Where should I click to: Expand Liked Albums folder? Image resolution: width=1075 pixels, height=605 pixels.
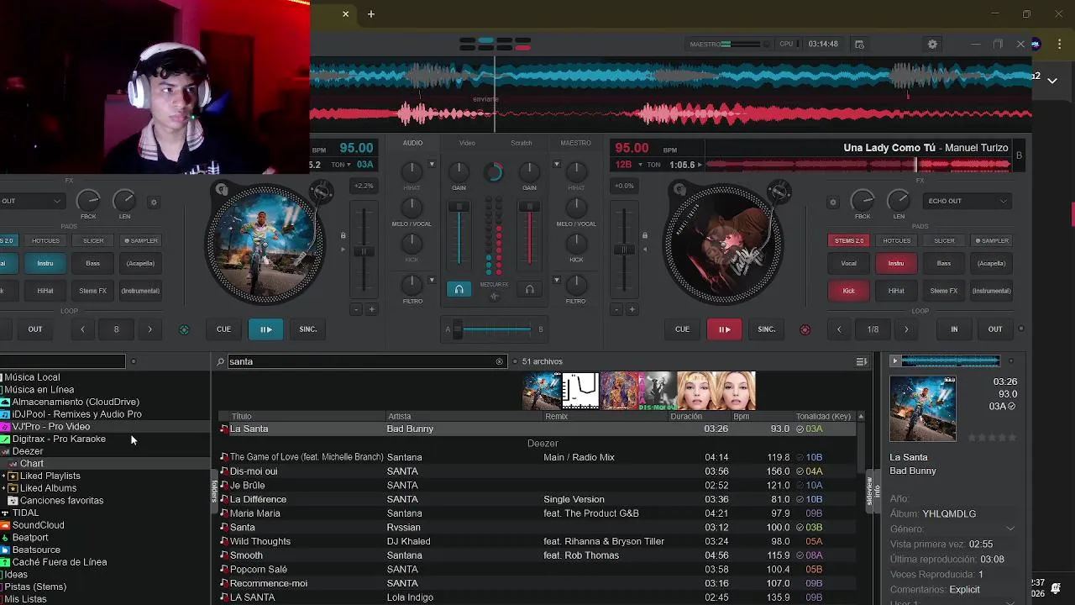click(4, 488)
